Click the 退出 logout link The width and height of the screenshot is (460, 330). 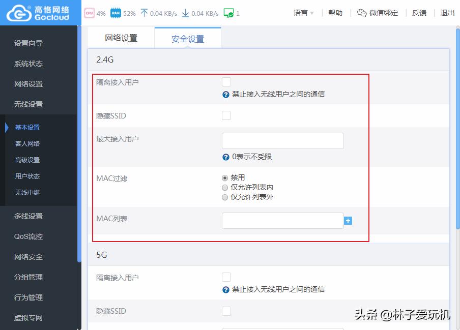pyautogui.click(x=447, y=13)
